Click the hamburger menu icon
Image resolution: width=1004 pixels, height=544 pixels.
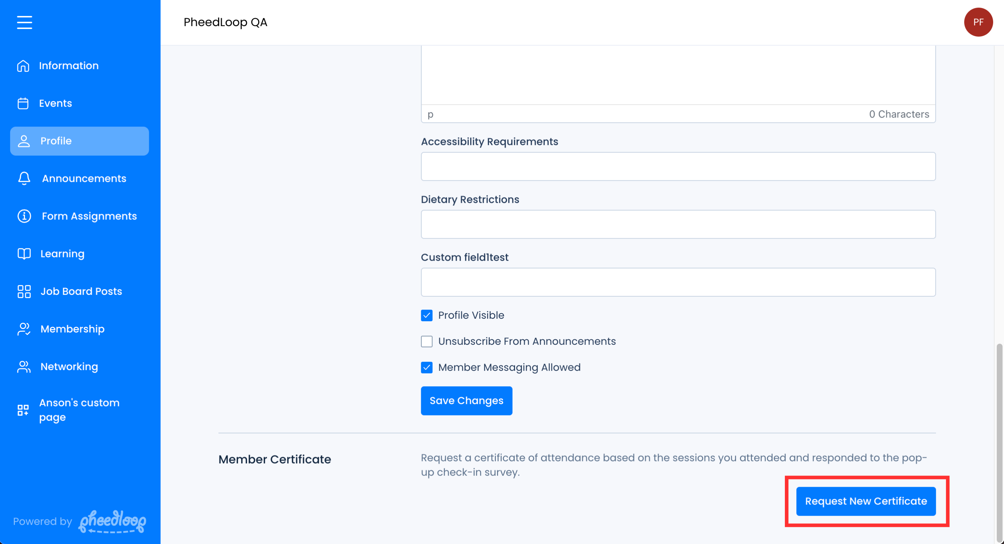tap(24, 22)
